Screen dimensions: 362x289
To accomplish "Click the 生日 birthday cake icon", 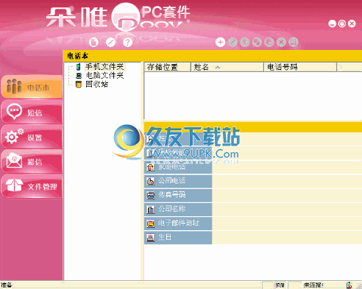I will [x=150, y=238].
